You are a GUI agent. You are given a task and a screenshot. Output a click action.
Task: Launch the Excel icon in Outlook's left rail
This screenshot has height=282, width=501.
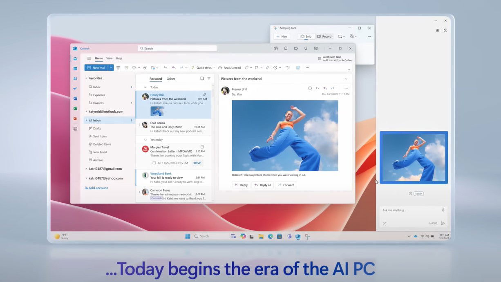tap(75, 108)
